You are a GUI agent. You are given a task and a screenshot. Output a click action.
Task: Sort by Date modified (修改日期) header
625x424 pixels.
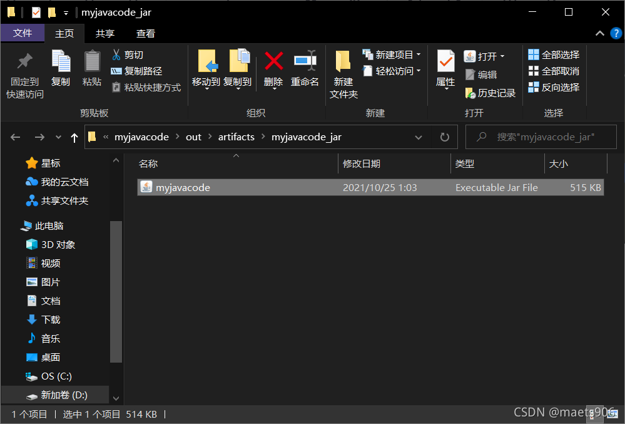tap(394, 163)
